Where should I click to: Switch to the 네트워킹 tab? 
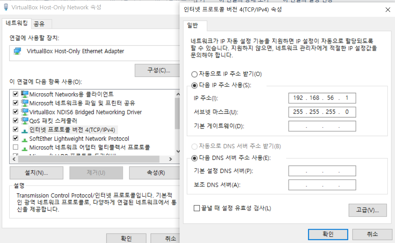tap(16, 23)
